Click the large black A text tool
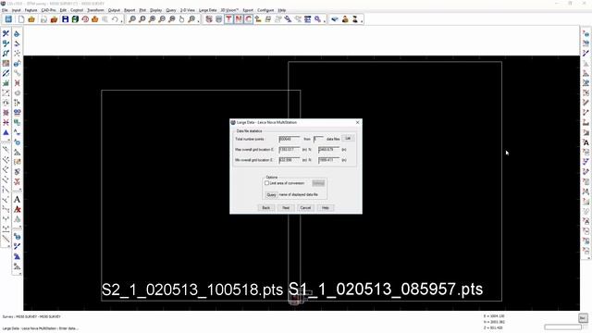592x333 pixels. tap(17, 200)
